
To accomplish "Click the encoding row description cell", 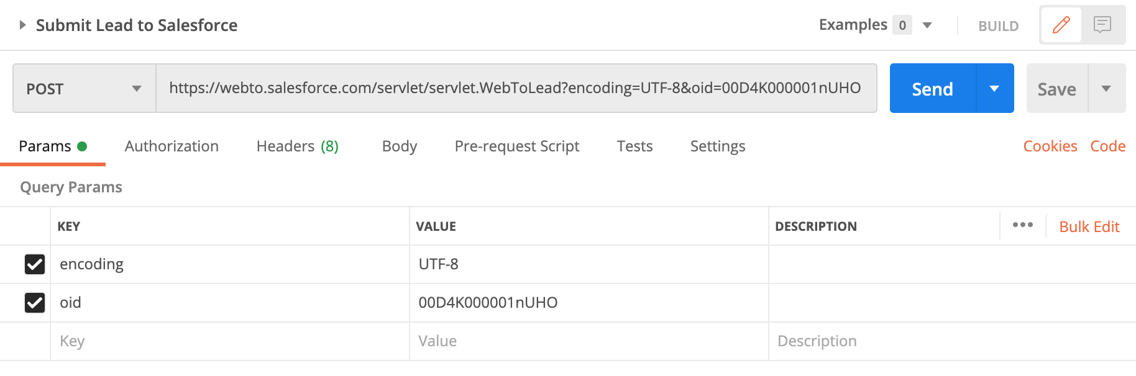I will point(952,264).
